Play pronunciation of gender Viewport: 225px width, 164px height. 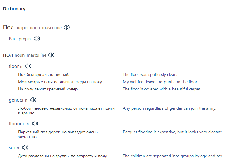coord(33,100)
